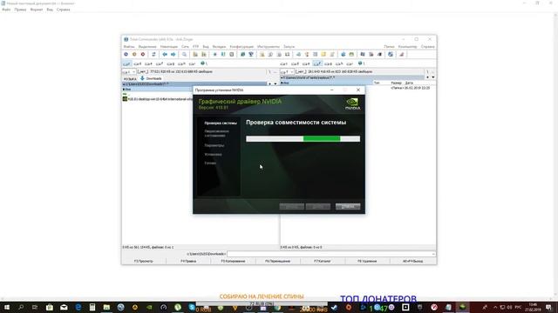
Task: Open right panel directory history arrow
Action: click(432, 77)
